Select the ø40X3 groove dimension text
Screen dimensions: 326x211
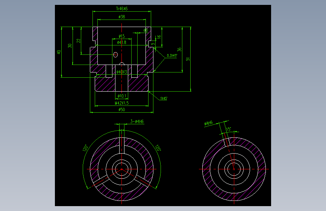pos(121,72)
